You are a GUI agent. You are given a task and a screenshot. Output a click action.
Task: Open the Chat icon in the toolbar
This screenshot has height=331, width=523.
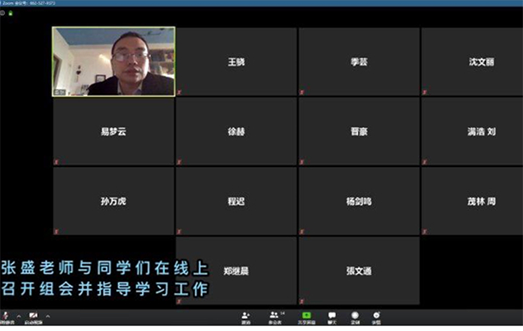click(x=332, y=316)
